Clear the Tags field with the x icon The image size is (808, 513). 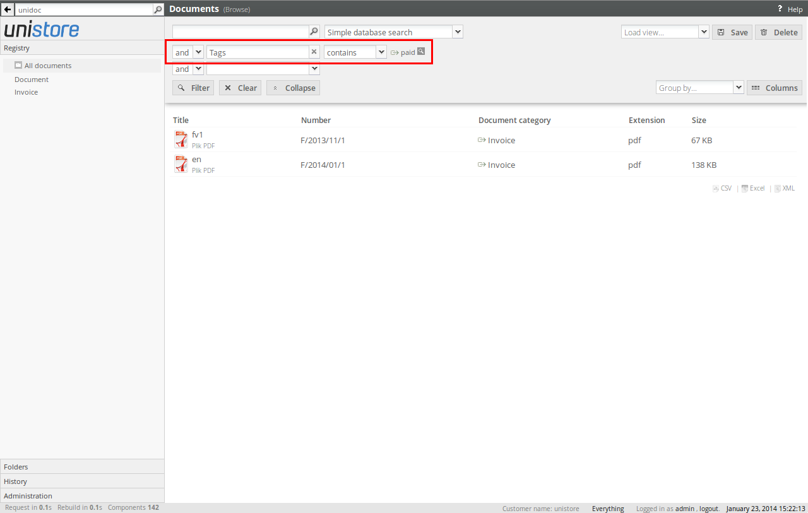[x=314, y=52]
